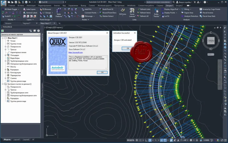Select Трубопроводные сети under Mass Haul-1

click(19, 61)
